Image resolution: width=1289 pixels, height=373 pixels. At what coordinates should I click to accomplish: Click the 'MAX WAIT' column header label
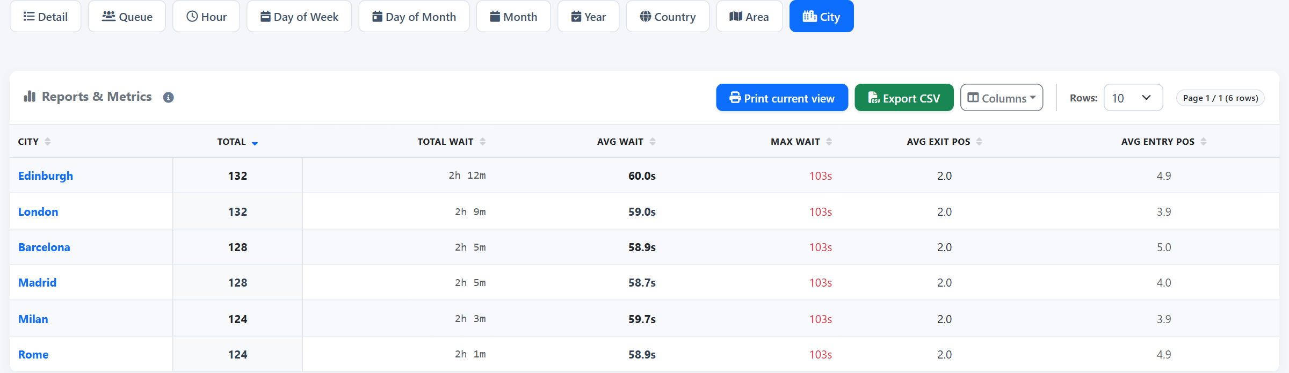pyautogui.click(x=795, y=142)
